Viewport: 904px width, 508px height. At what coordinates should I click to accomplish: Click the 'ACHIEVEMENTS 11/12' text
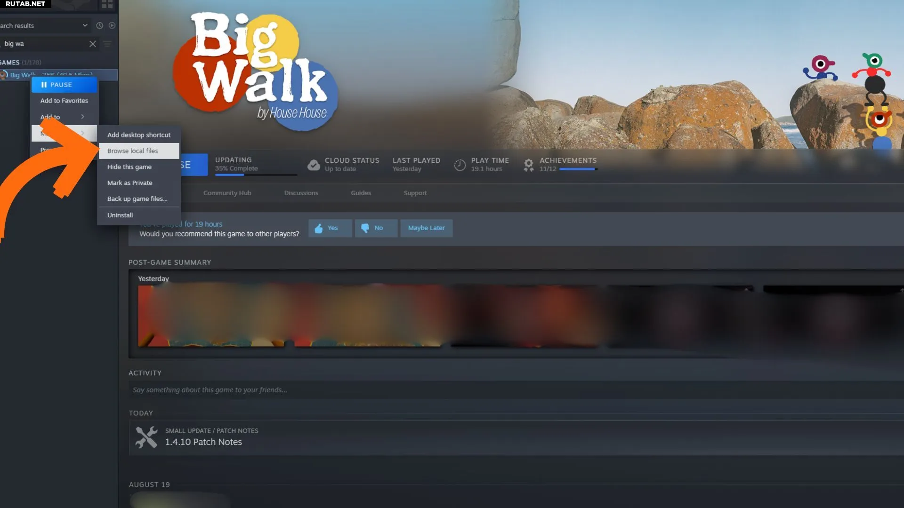pos(568,165)
